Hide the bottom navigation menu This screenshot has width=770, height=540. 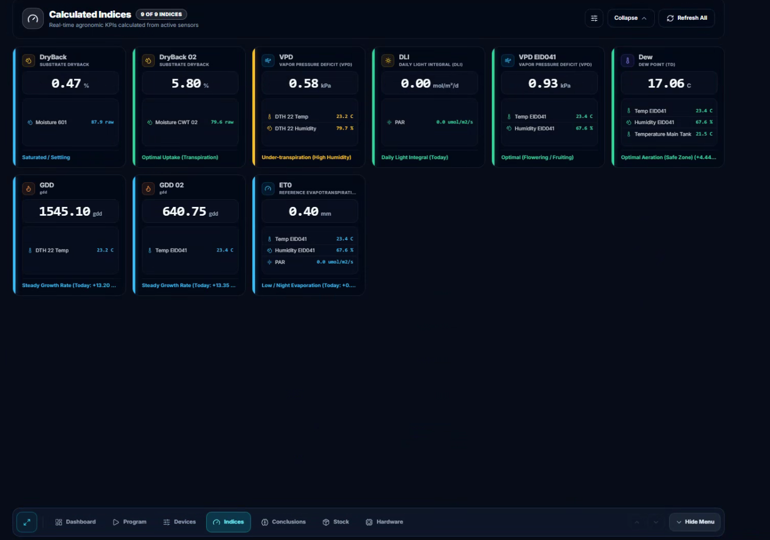(695, 522)
